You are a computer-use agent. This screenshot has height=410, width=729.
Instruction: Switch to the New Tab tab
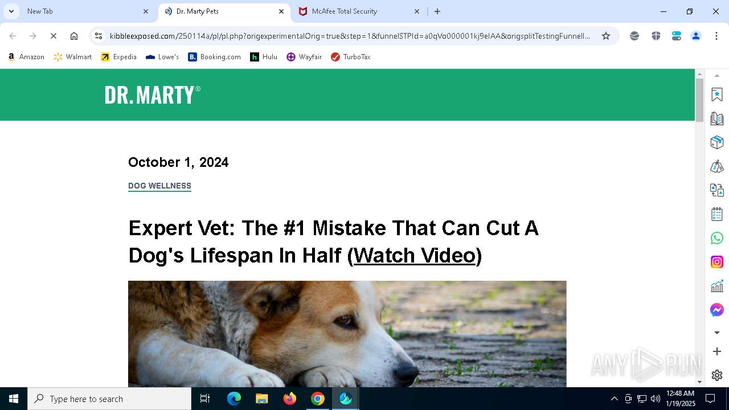(85, 11)
